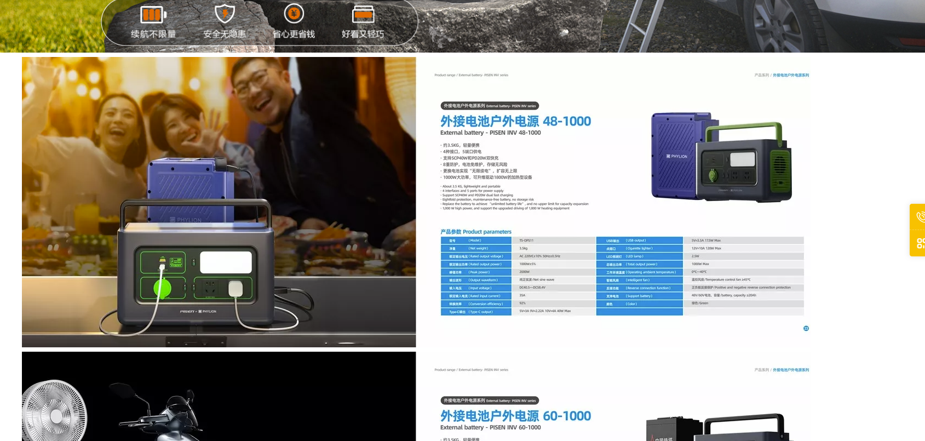The height and width of the screenshot is (441, 925).
Task: Click the 纯正弦波/Net sine wave value
Action: click(537, 280)
